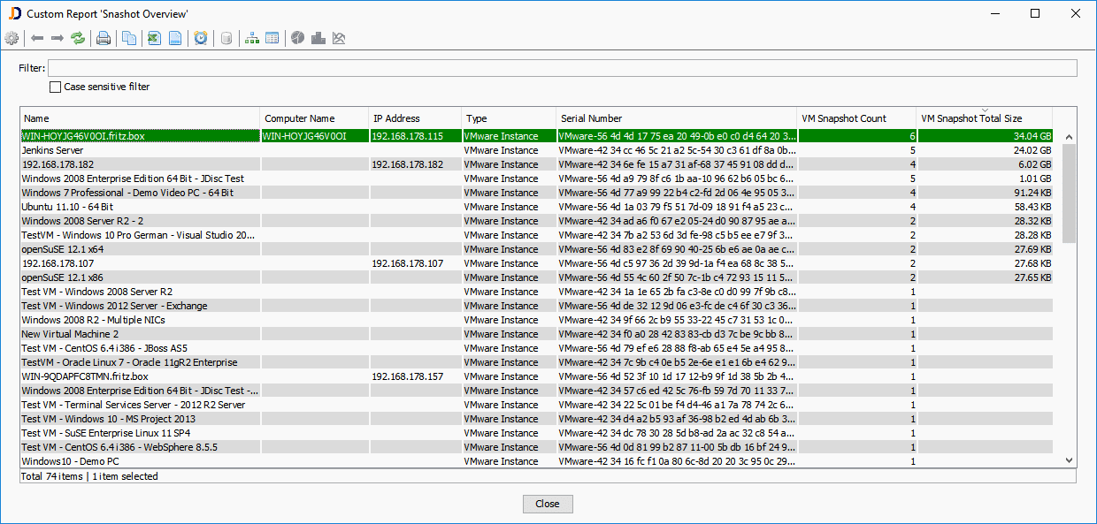Open the bar chart view
Viewport: 1097px width, 524px height.
(318, 37)
